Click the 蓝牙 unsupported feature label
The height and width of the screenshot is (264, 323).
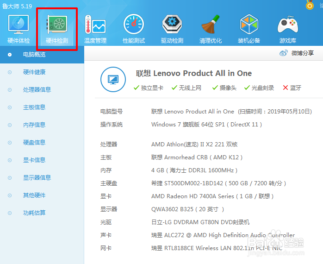(296, 88)
